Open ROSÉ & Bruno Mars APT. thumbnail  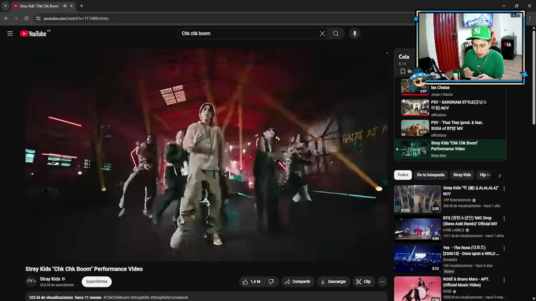(x=417, y=288)
